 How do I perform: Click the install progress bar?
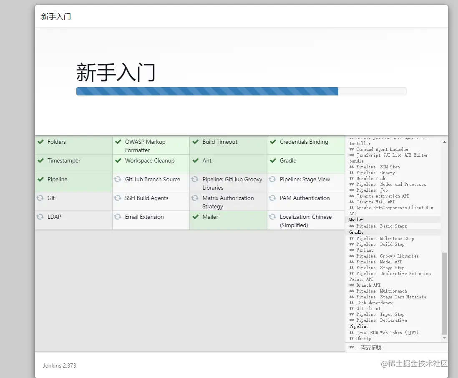241,91
